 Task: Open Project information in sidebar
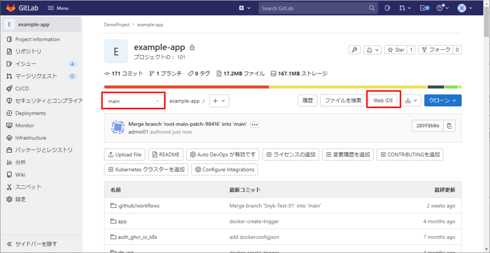pyautogui.click(x=38, y=40)
